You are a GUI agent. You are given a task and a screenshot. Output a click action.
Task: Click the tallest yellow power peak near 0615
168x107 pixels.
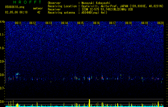point(89,103)
